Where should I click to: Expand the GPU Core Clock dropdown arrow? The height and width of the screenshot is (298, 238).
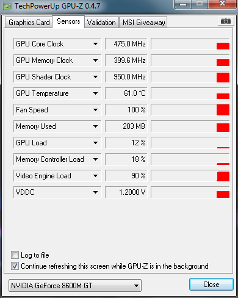(95, 44)
